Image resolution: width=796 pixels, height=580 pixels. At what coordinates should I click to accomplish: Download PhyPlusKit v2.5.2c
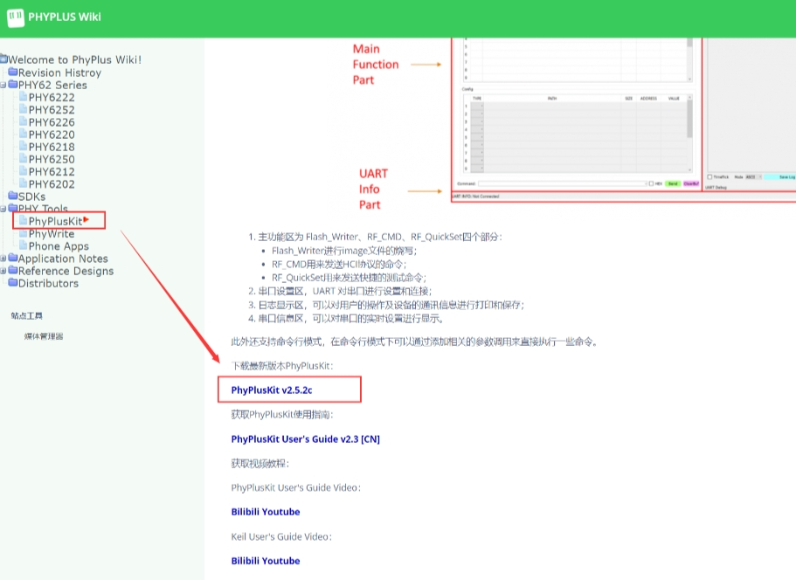(x=272, y=390)
